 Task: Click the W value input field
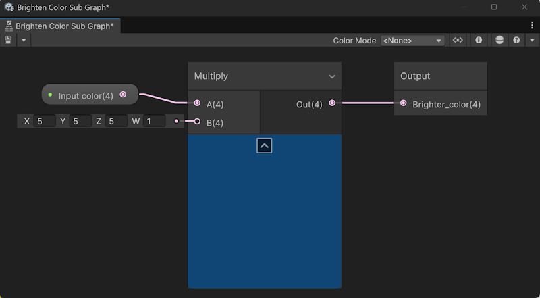(x=154, y=122)
